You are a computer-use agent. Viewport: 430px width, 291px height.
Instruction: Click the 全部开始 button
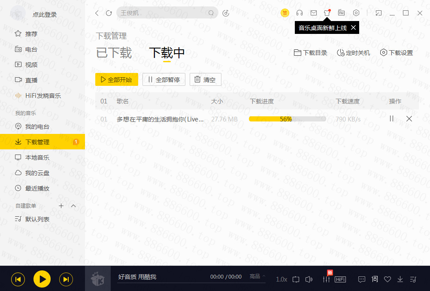[x=117, y=79]
